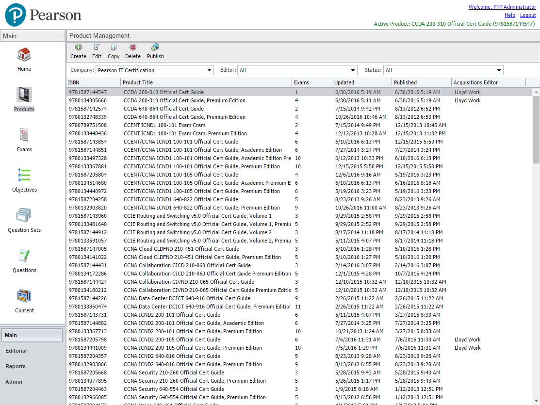The height and width of the screenshot is (405, 540).
Task: Open the Questions sidebar icon
Action: [x=24, y=256]
